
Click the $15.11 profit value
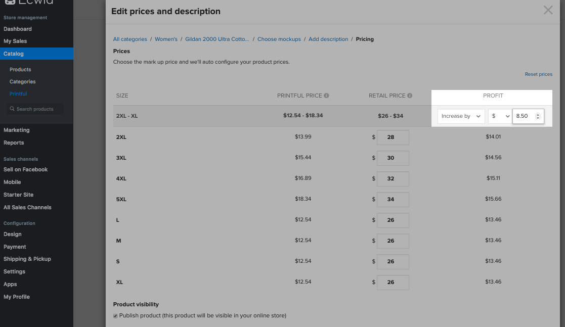pos(493,178)
